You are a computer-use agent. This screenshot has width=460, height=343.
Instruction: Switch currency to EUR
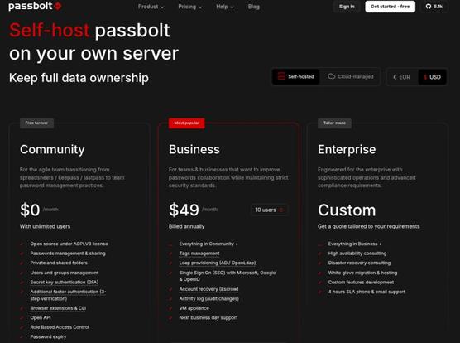point(401,77)
